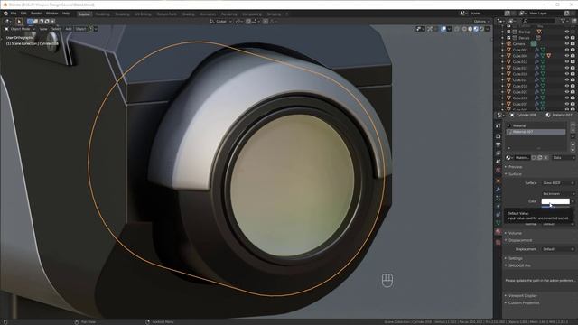This screenshot has width=578, height=325.
Task: Open the File menu
Action: 14,14
